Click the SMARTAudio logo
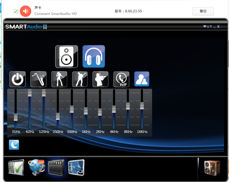Screen dimensions: 229x182 click(26, 27)
